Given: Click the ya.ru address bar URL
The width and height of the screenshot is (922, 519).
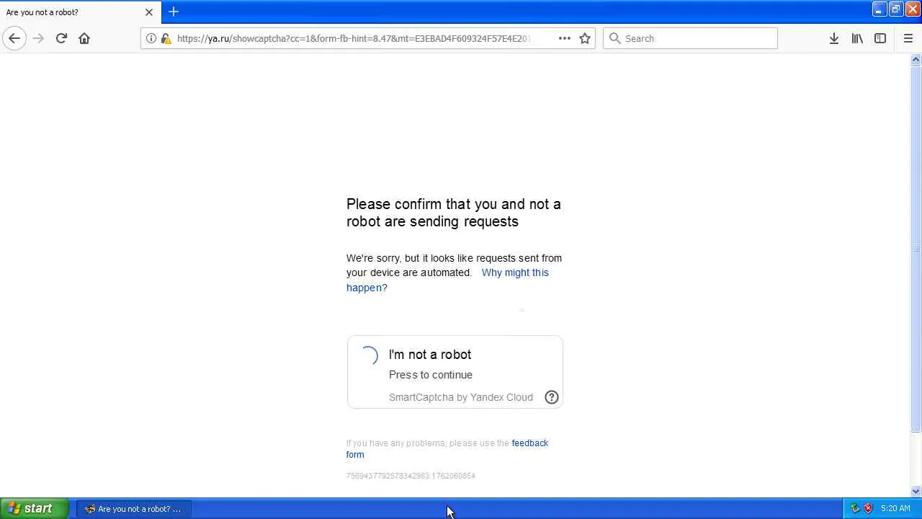Looking at the screenshot, I should (x=354, y=38).
